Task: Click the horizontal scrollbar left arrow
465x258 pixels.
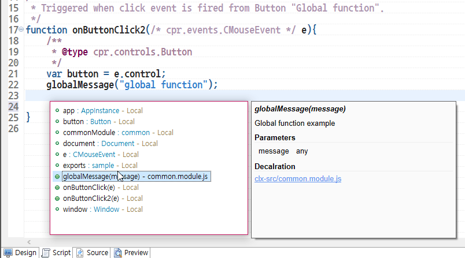Action: (x=29, y=242)
